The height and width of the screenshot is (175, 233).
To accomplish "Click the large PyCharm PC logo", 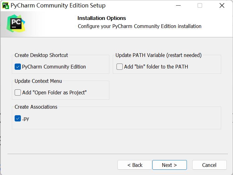I will (16, 23).
